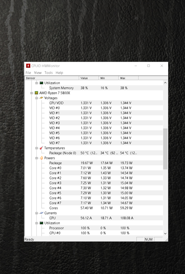Collapse the AMD Ryzen 7 5800X node
The image size is (185, 274).
[32, 93]
